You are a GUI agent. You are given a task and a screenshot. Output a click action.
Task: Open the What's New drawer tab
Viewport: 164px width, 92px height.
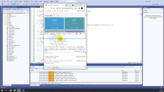click(55, 67)
